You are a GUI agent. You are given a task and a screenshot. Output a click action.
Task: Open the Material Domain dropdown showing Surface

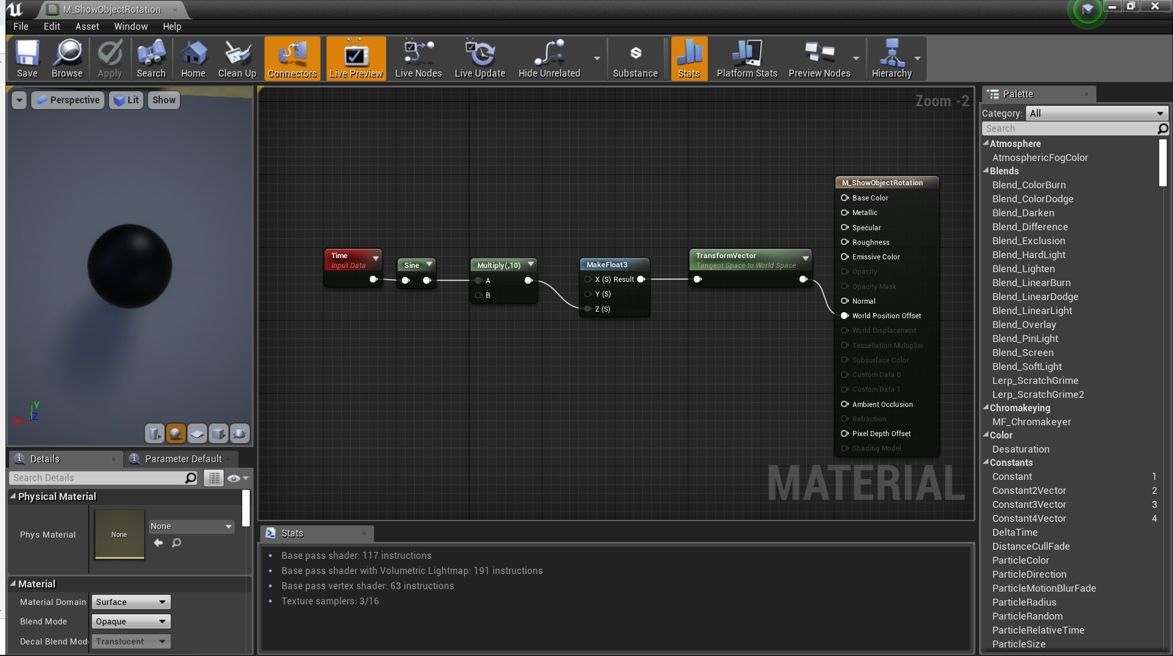pyautogui.click(x=130, y=601)
